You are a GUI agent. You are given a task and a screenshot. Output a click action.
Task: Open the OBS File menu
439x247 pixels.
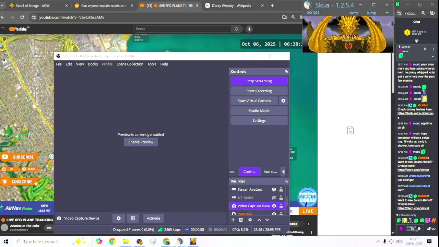point(59,64)
